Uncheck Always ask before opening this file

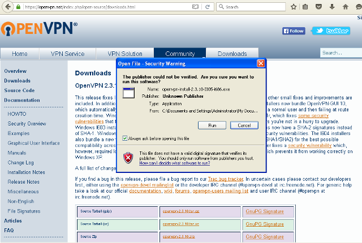[125, 137]
